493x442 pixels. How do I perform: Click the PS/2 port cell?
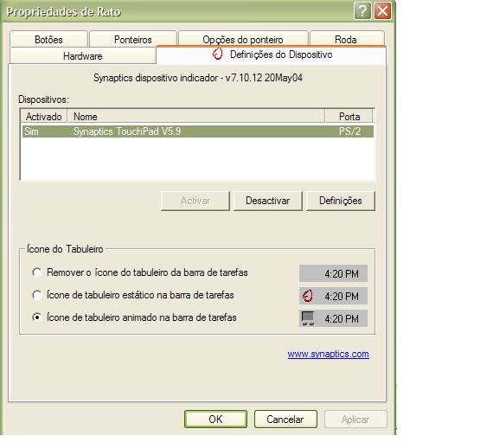pyautogui.click(x=349, y=131)
